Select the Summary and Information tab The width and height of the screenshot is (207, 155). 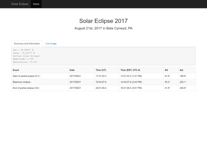27,44
